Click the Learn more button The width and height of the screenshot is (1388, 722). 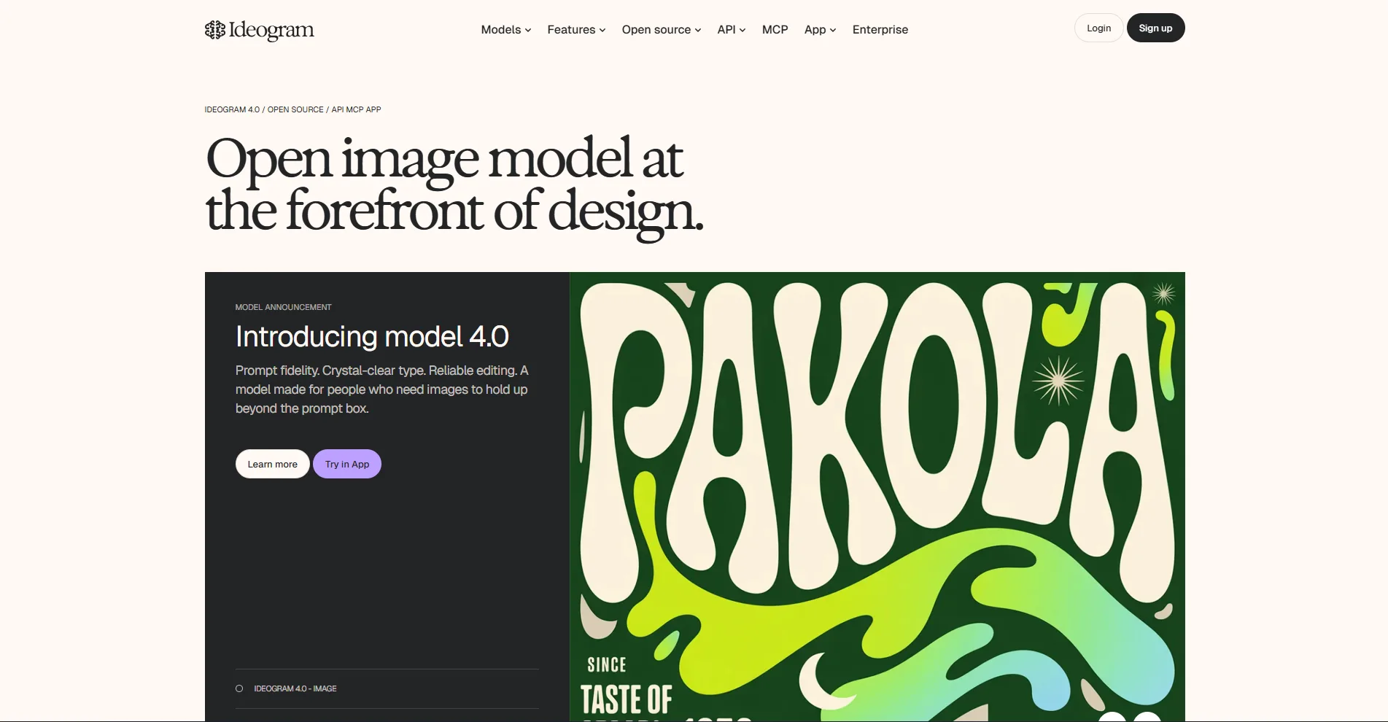[272, 464]
